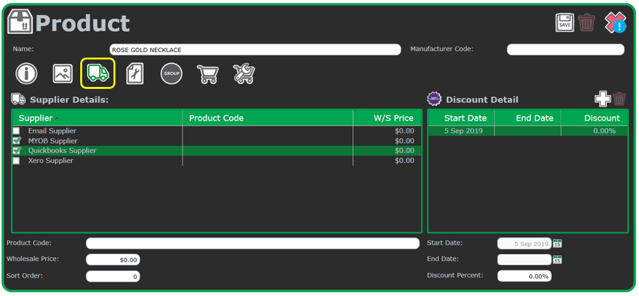
Task: Click the discount Start Date column header
Action: (461, 118)
